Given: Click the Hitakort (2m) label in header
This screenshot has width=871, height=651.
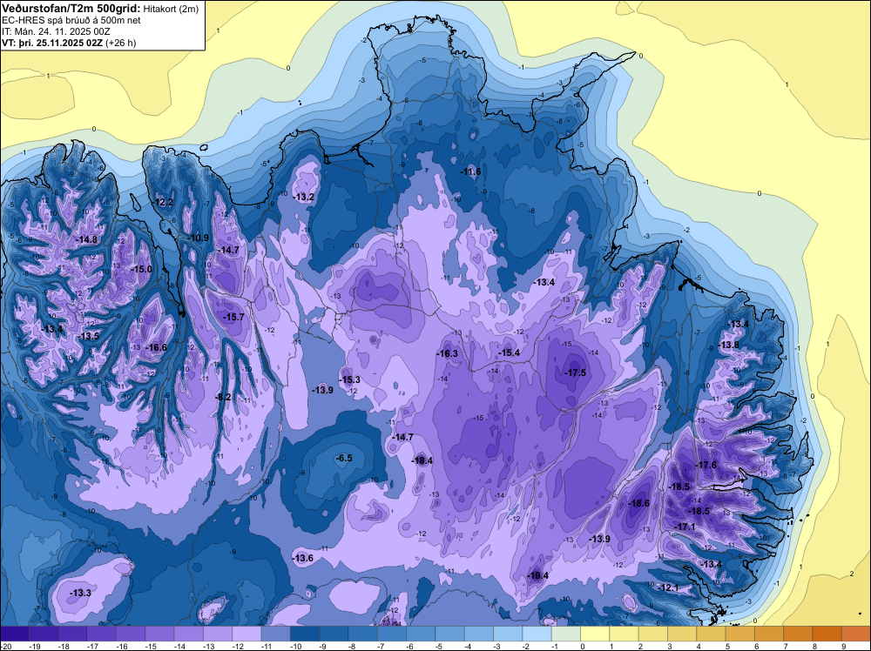Looking at the screenshot, I should (170, 9).
